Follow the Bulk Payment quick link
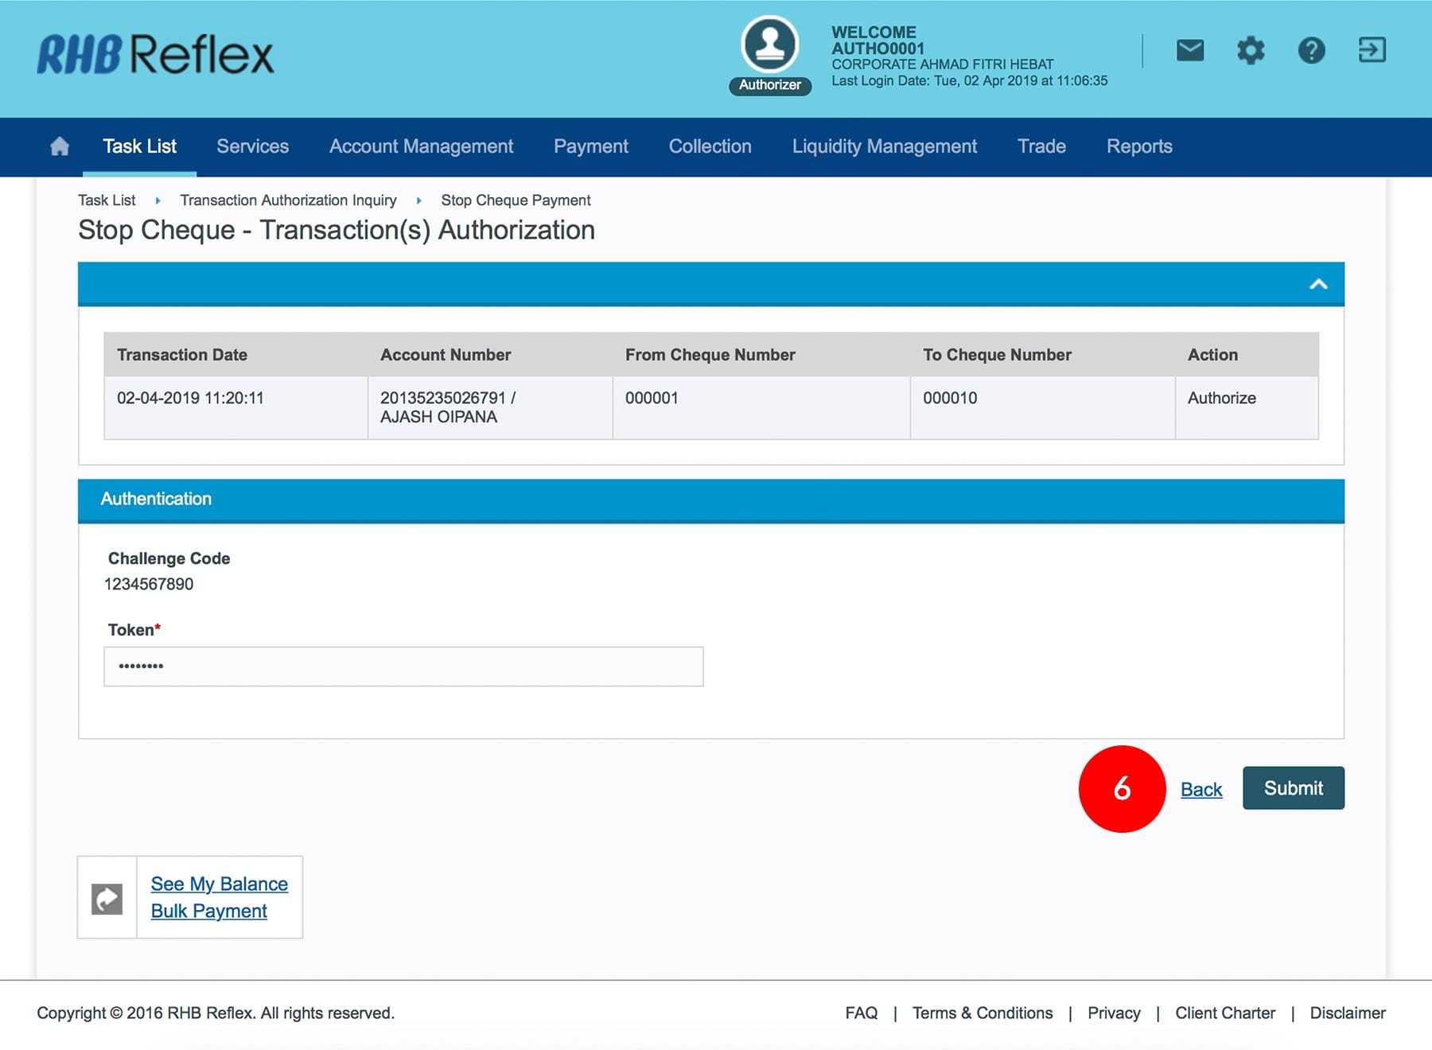 point(208,911)
